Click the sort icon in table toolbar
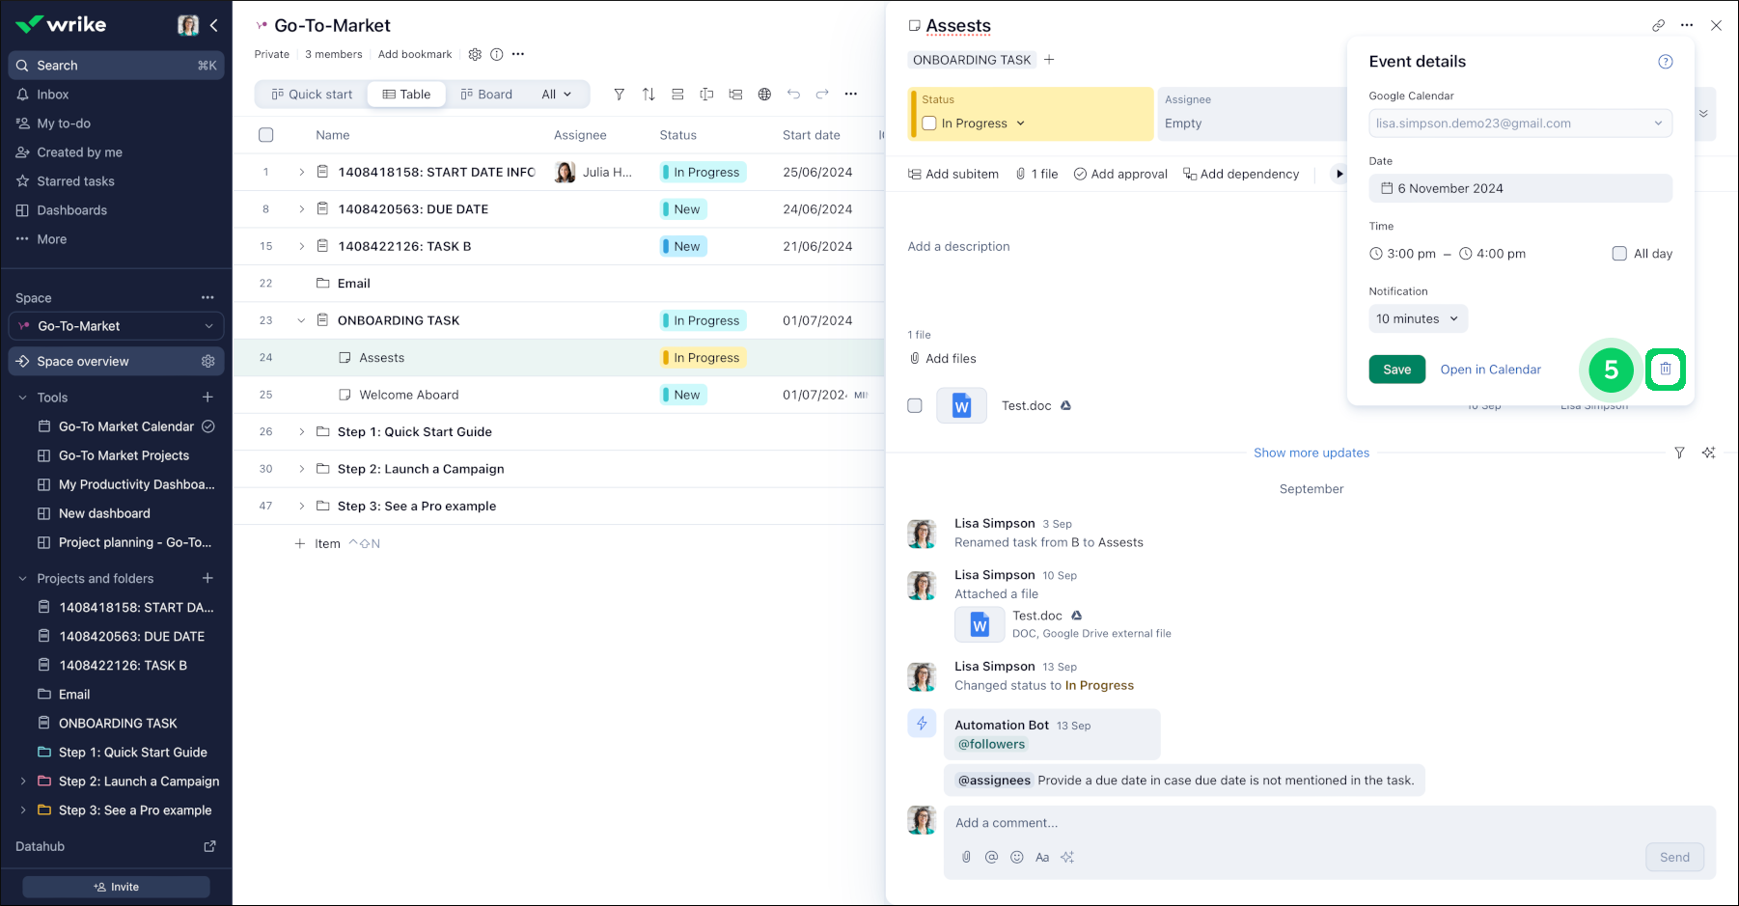This screenshot has width=1739, height=906. point(649,95)
